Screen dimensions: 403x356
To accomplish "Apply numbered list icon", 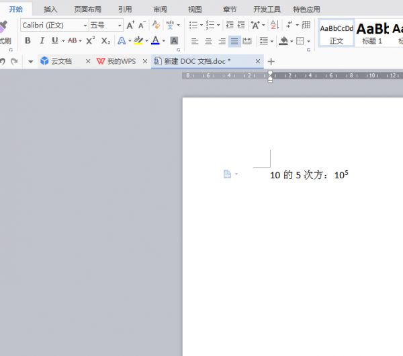I will click(210, 25).
